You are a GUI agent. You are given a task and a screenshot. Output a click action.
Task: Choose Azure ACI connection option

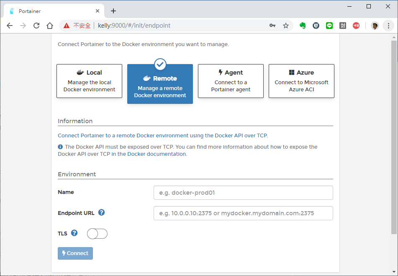coord(302,81)
